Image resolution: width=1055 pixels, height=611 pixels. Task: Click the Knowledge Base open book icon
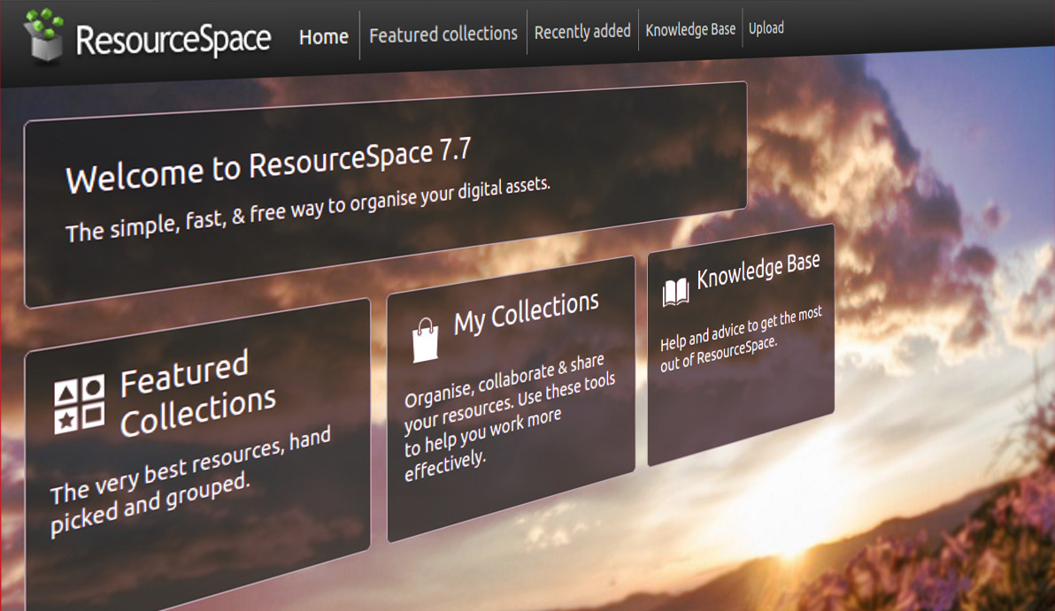click(675, 293)
